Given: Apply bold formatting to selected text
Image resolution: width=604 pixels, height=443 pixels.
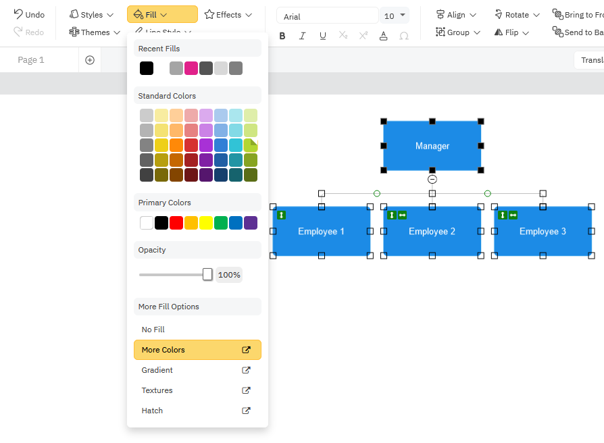Looking at the screenshot, I should 282,36.
